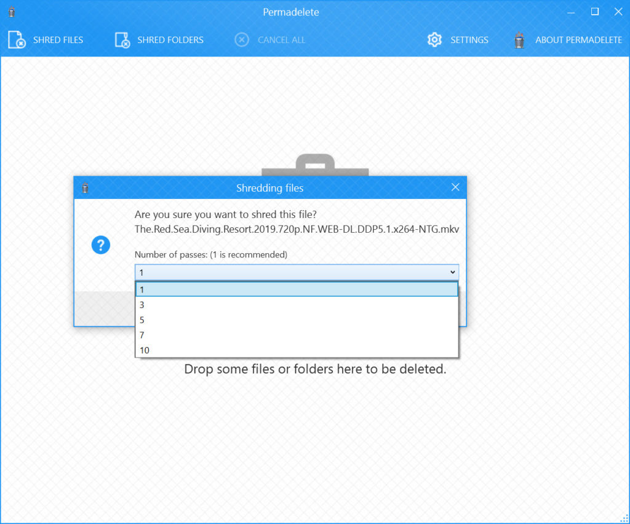Click the Shred Files document icon
The image size is (630, 524).
coord(17,40)
